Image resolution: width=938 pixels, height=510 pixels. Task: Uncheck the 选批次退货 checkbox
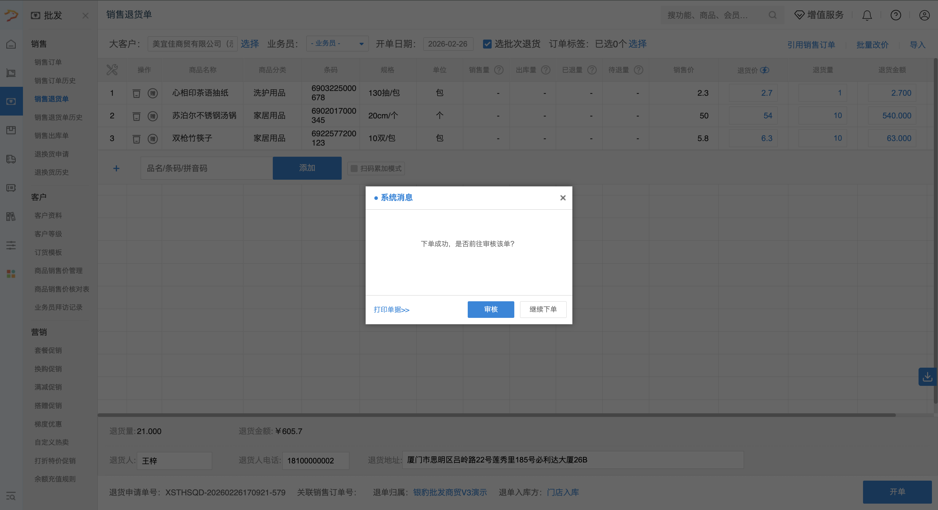tap(487, 44)
